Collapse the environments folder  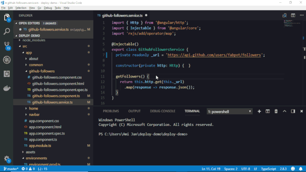[36, 158]
